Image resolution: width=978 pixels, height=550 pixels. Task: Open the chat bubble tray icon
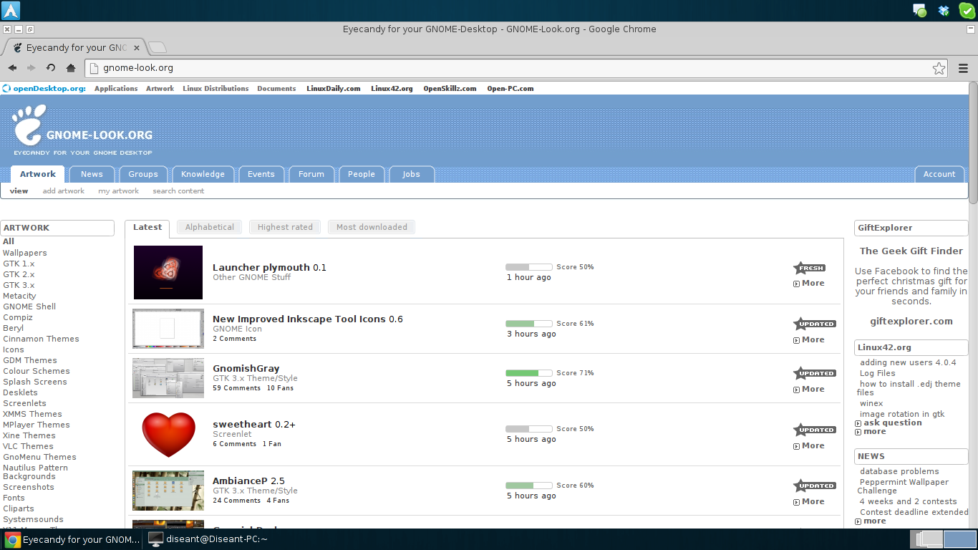920,10
